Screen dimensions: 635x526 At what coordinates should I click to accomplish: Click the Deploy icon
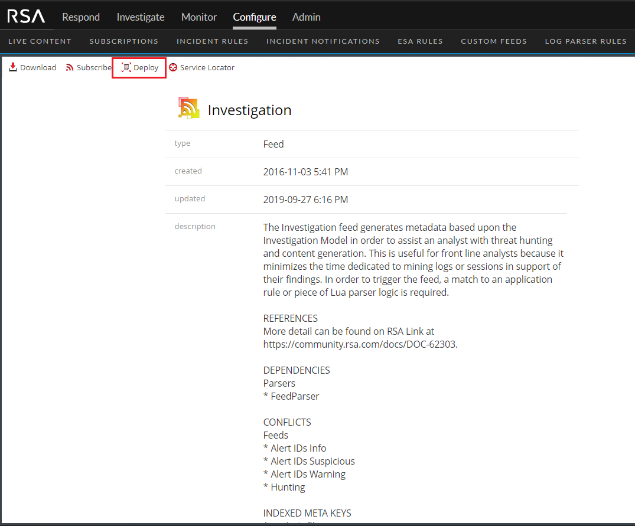126,67
